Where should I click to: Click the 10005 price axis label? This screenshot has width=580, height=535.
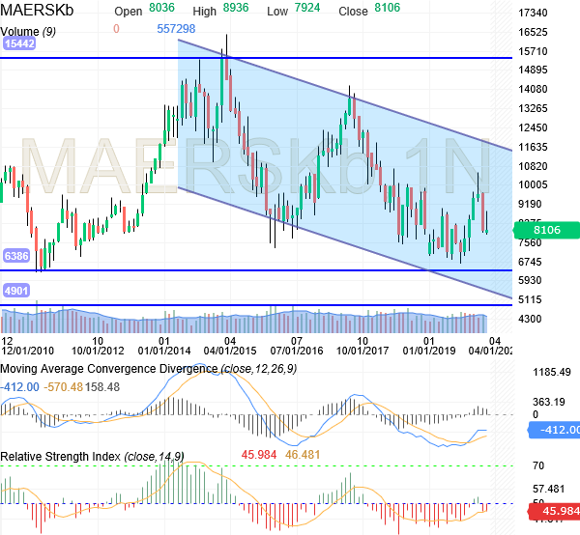(533, 184)
